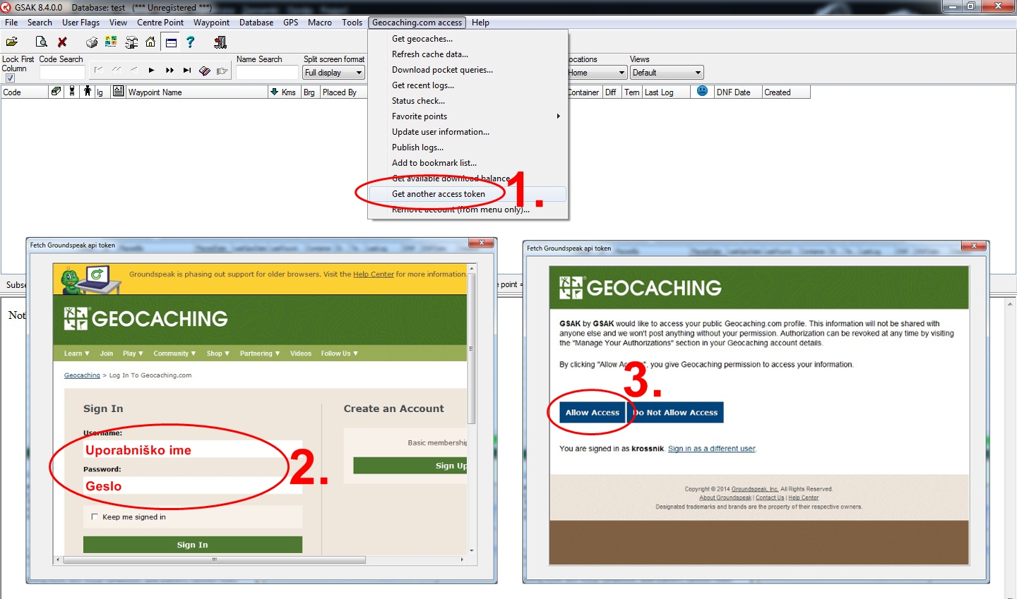The image size is (1017, 599).
Task: Click the previous record navigation arrow
Action: click(x=133, y=70)
